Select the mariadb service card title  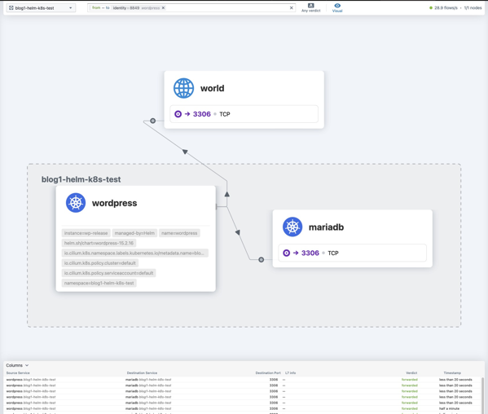click(326, 227)
